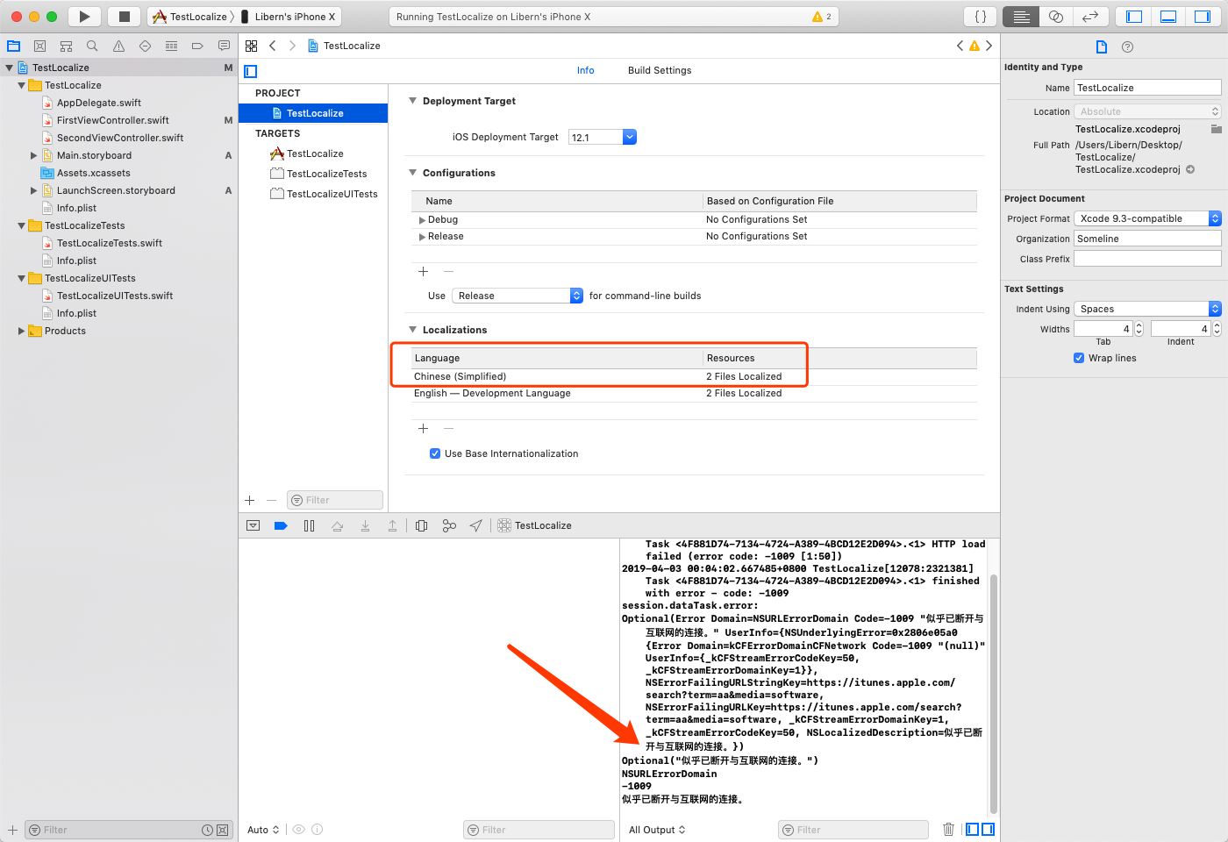The height and width of the screenshot is (842, 1228).
Task: Hide the Debug area pane
Action: click(x=1168, y=17)
